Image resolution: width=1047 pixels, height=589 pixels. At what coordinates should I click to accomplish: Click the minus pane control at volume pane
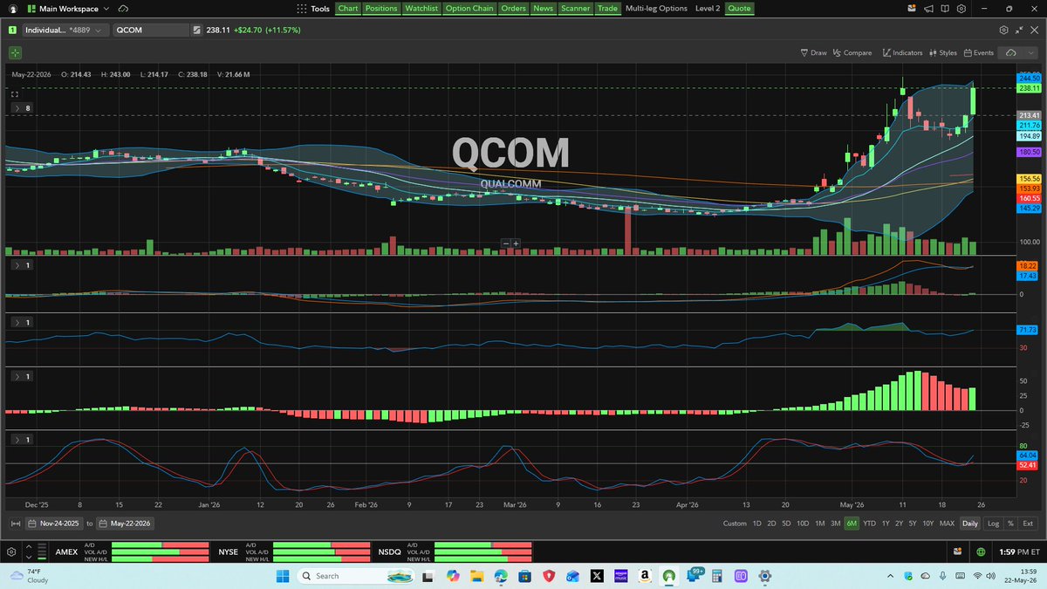click(505, 243)
